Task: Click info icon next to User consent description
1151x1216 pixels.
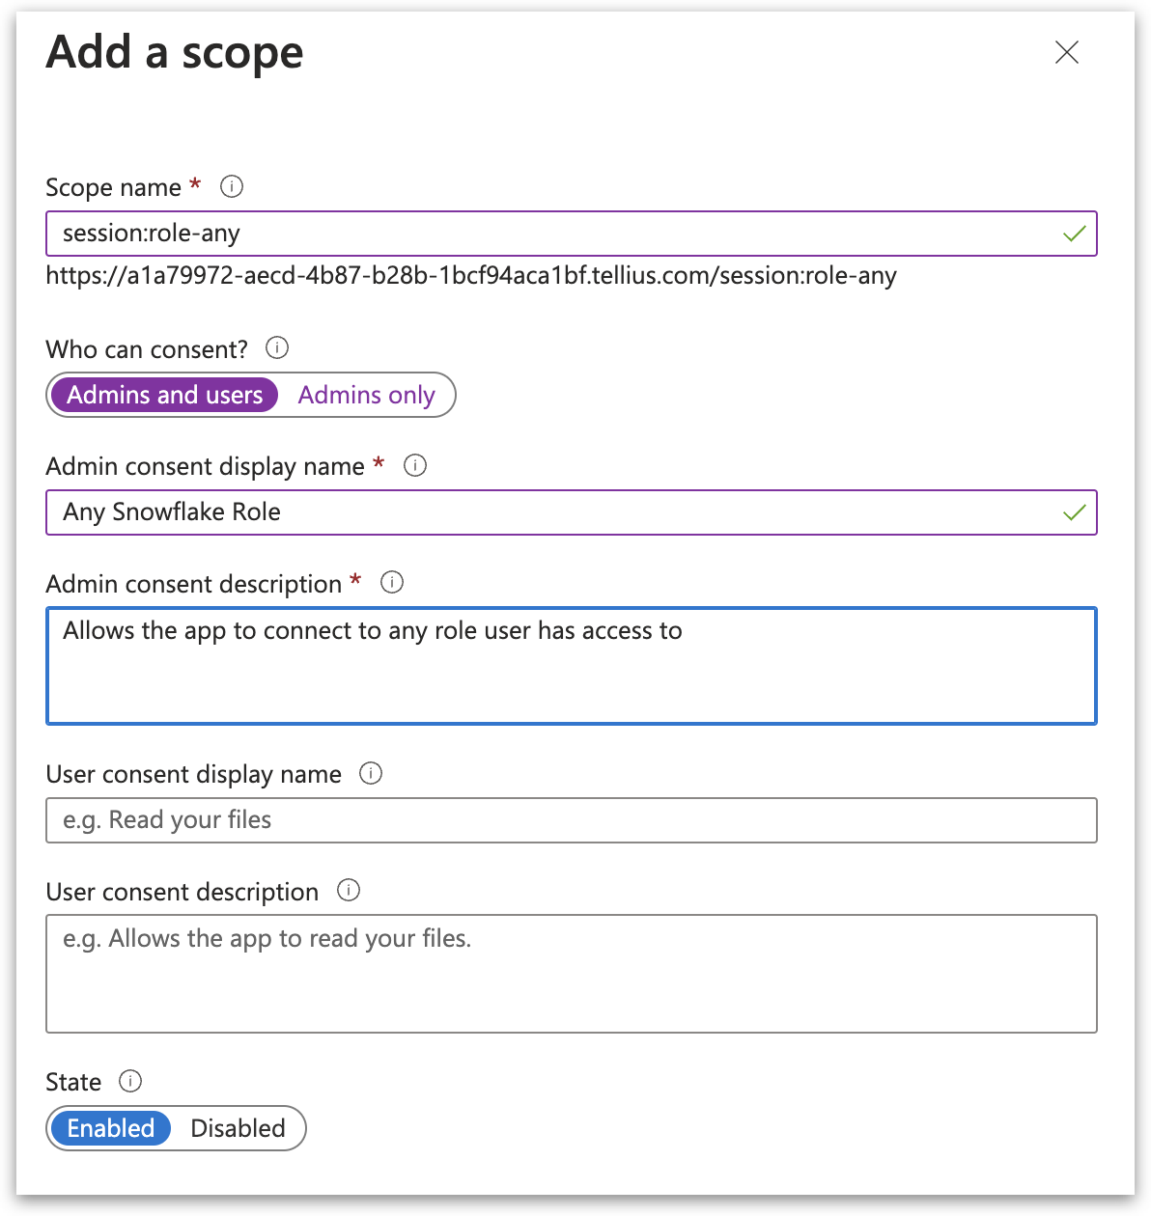Action: click(349, 891)
